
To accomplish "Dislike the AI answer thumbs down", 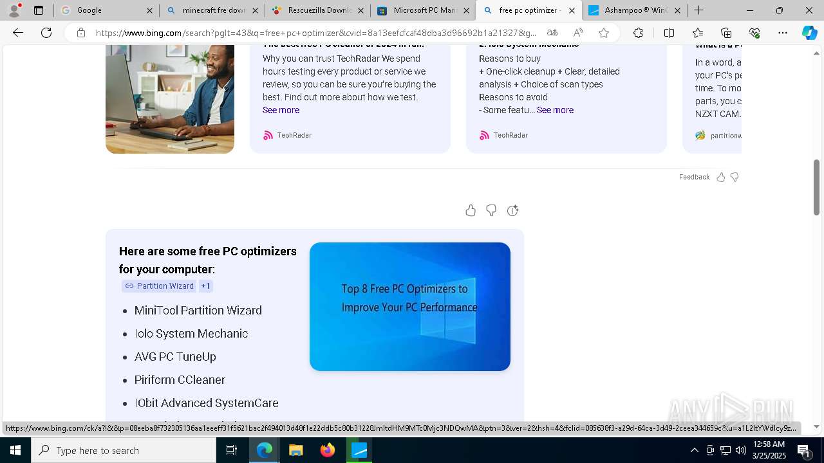I will [491, 210].
